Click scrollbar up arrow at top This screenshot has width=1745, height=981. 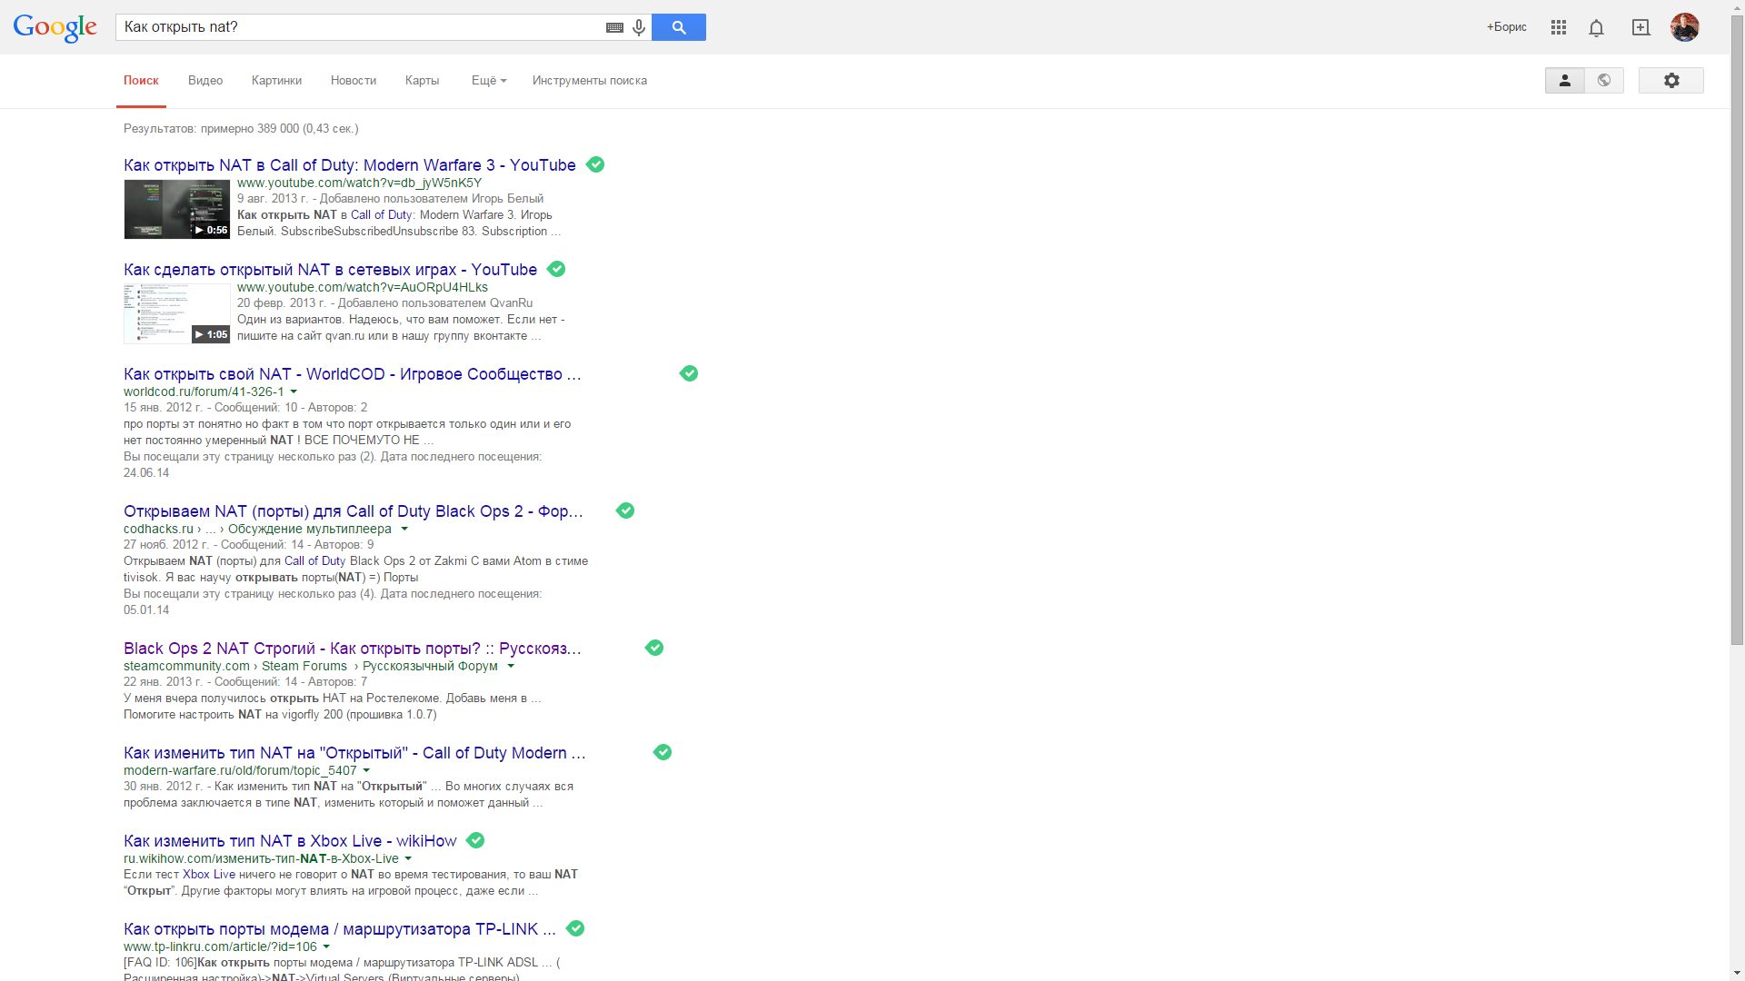click(x=1737, y=7)
